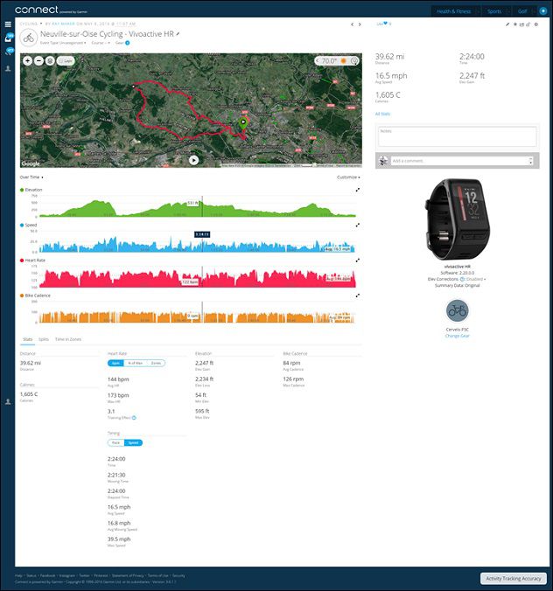Click the vivoactive HR watch image
The width and height of the screenshot is (553, 591).
[x=457, y=219]
